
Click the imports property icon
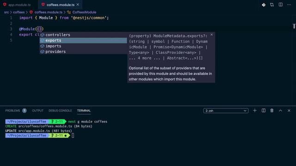pyautogui.click(x=43, y=46)
